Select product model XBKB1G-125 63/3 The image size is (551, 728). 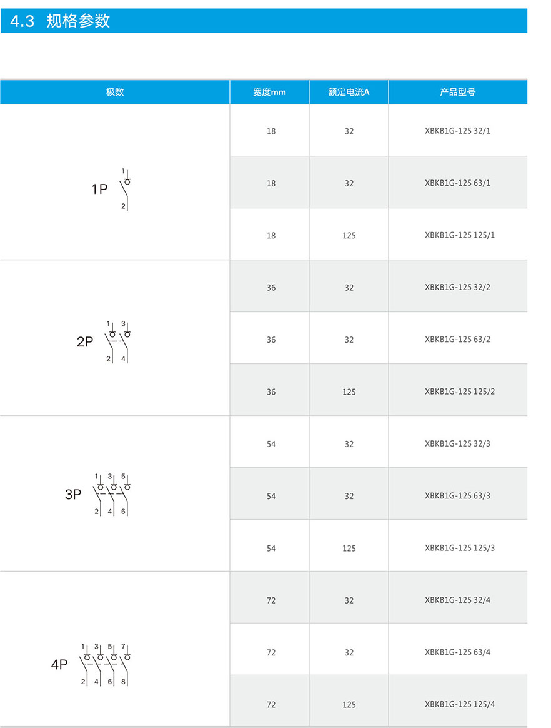(x=457, y=496)
